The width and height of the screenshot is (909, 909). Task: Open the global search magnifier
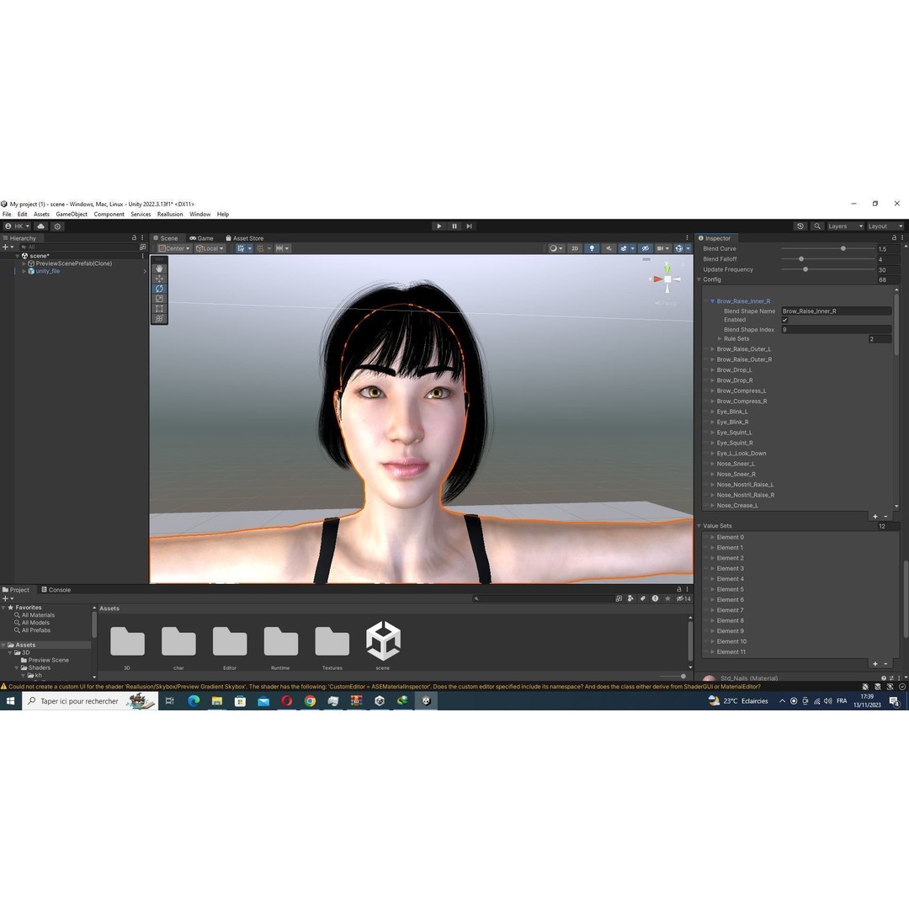coord(816,226)
